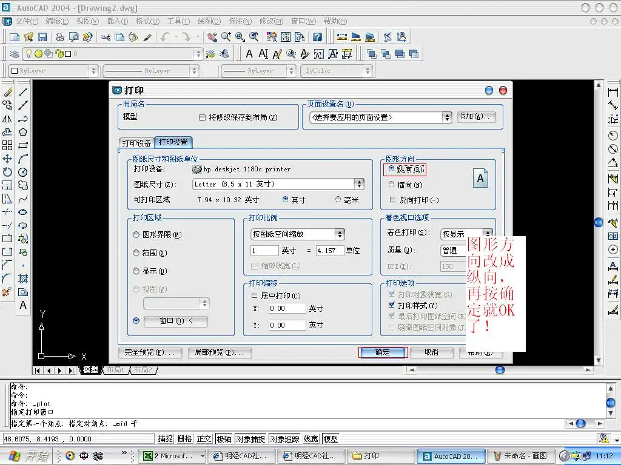Open the 着色打印 按显示 dropdown
Screen dimensions: 621x465
[x=488, y=234]
